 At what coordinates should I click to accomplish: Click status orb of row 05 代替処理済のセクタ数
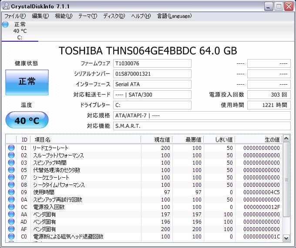[11, 170]
